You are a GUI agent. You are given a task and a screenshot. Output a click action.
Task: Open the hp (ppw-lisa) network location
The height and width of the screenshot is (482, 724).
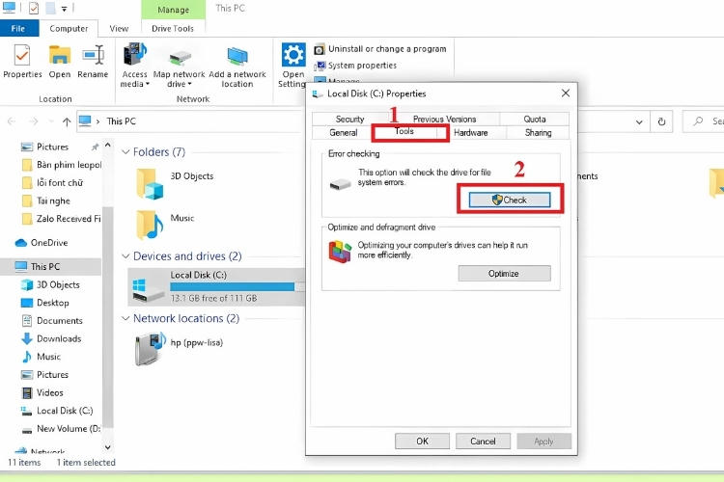tap(150, 348)
